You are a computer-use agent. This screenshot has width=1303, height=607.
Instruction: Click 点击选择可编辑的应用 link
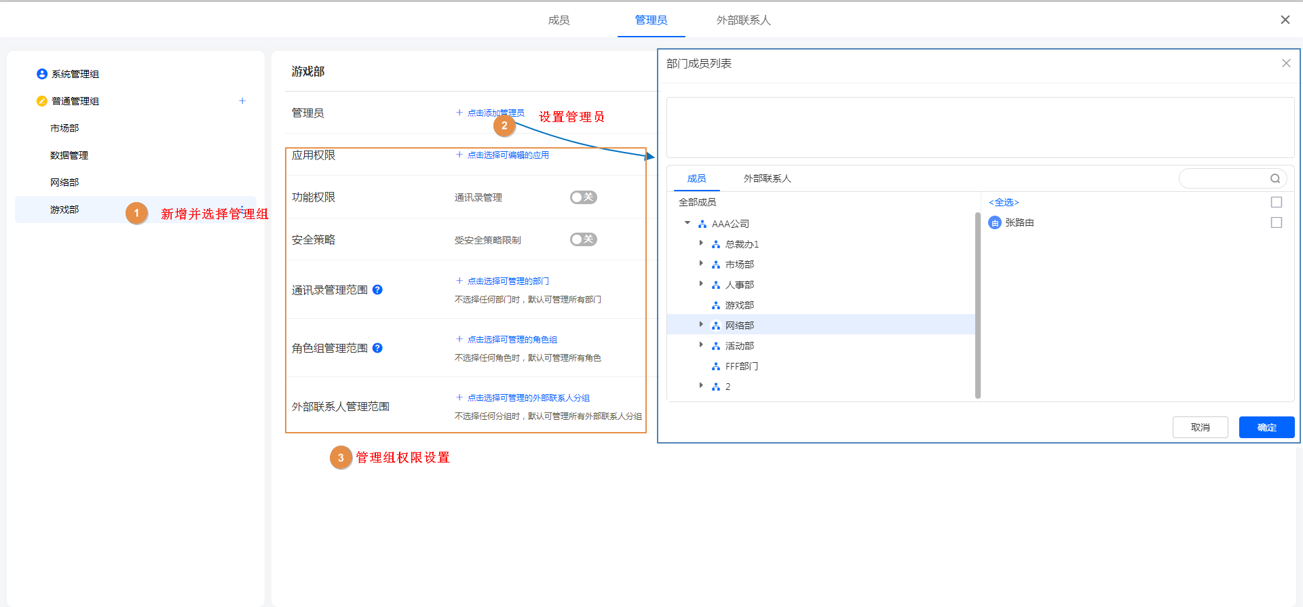508,155
